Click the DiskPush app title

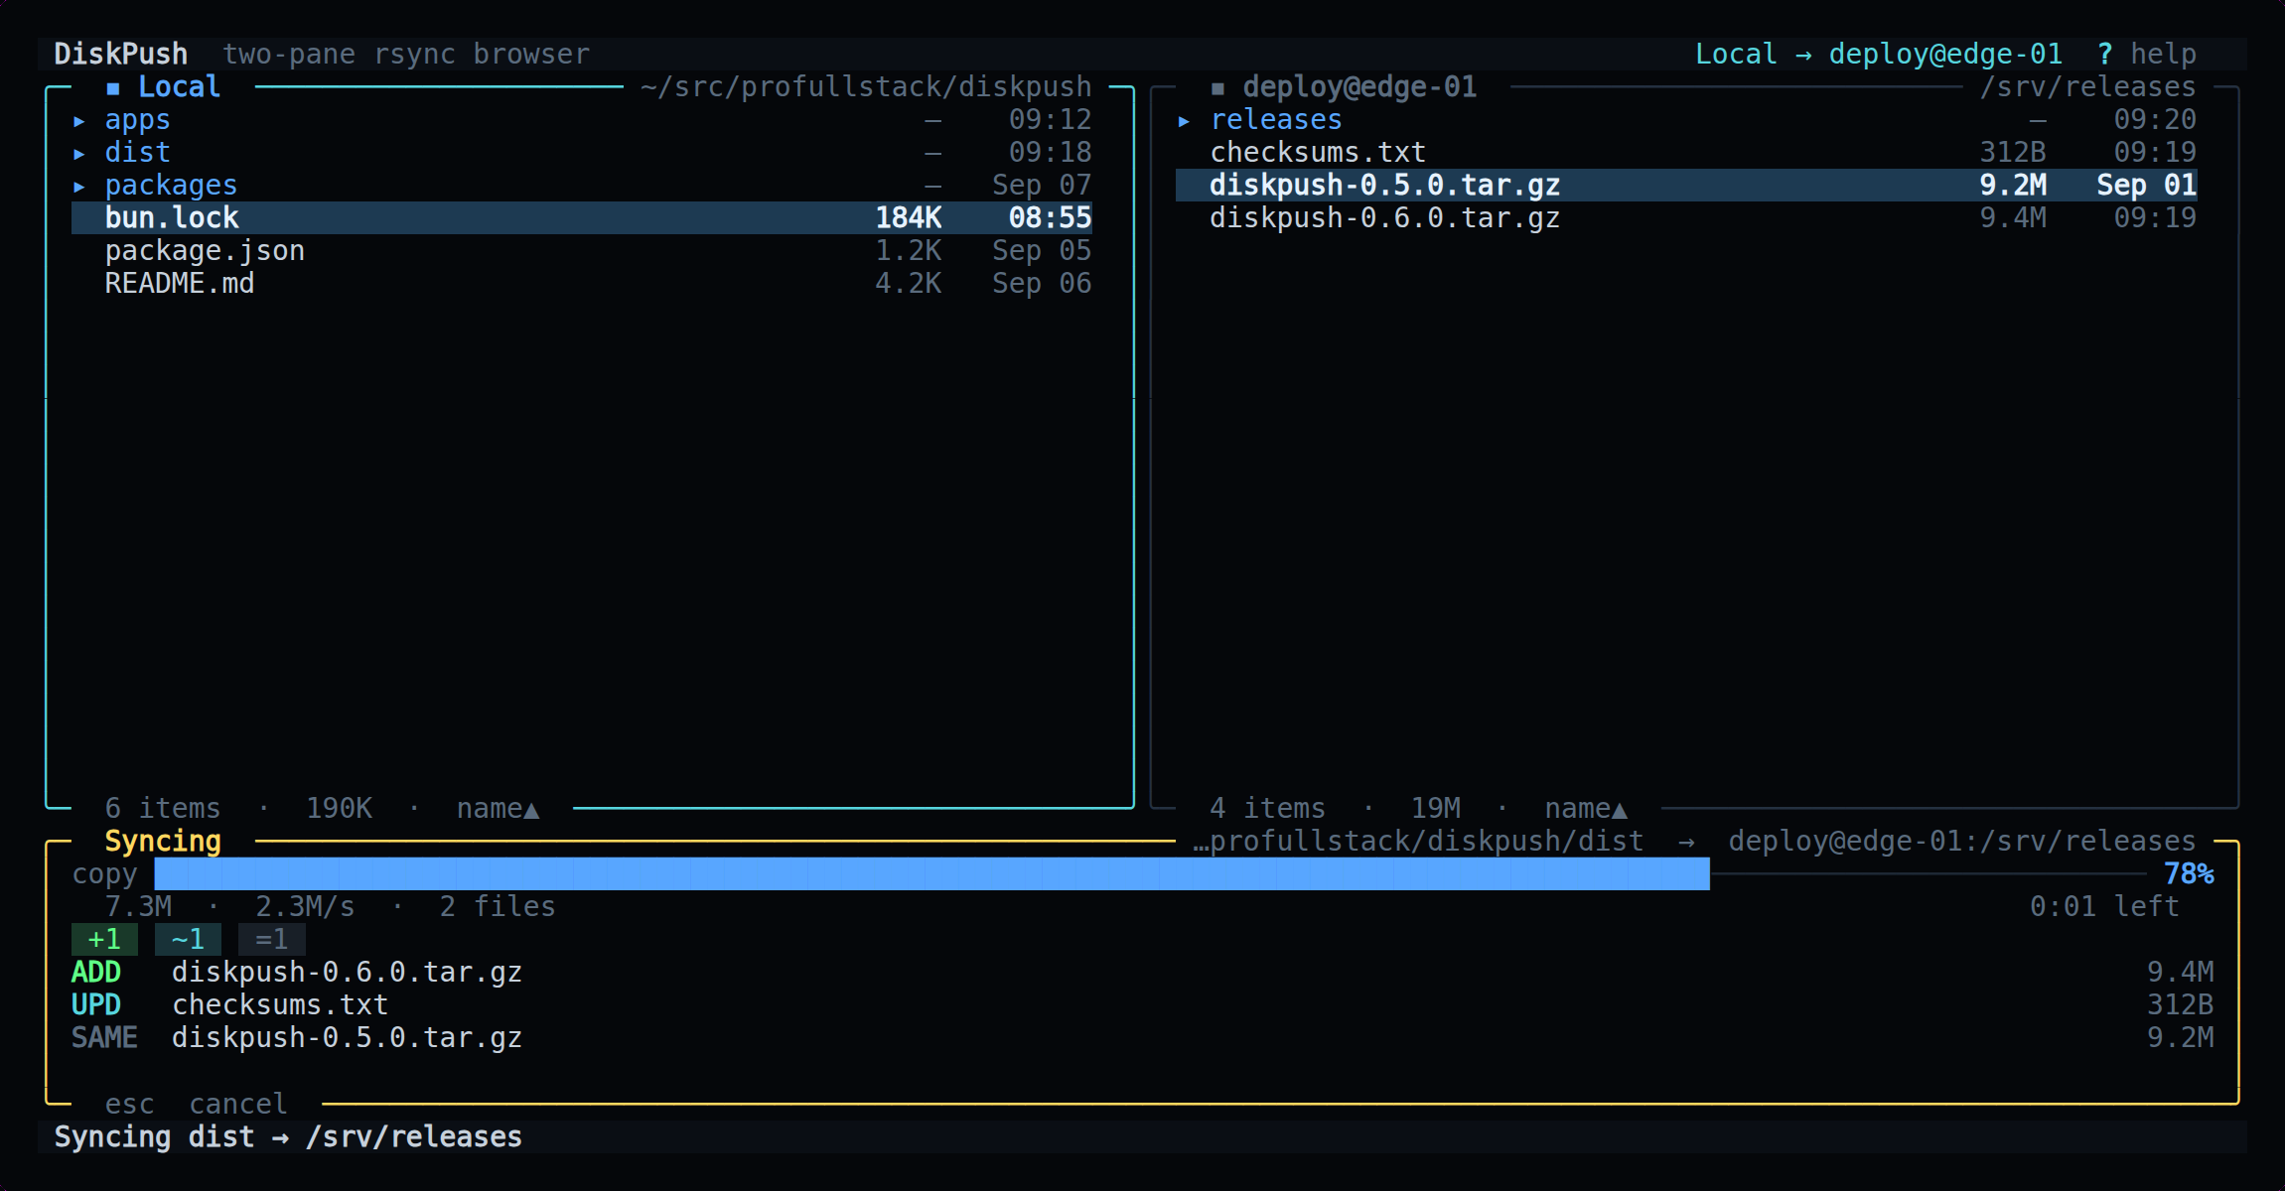point(120,55)
